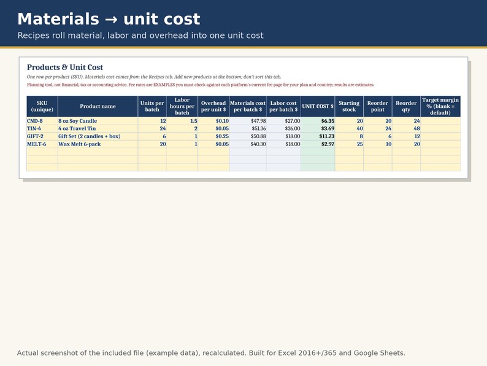487x366 pixels.
Task: Select the Materials cost per batch $ header
Action: [248, 106]
